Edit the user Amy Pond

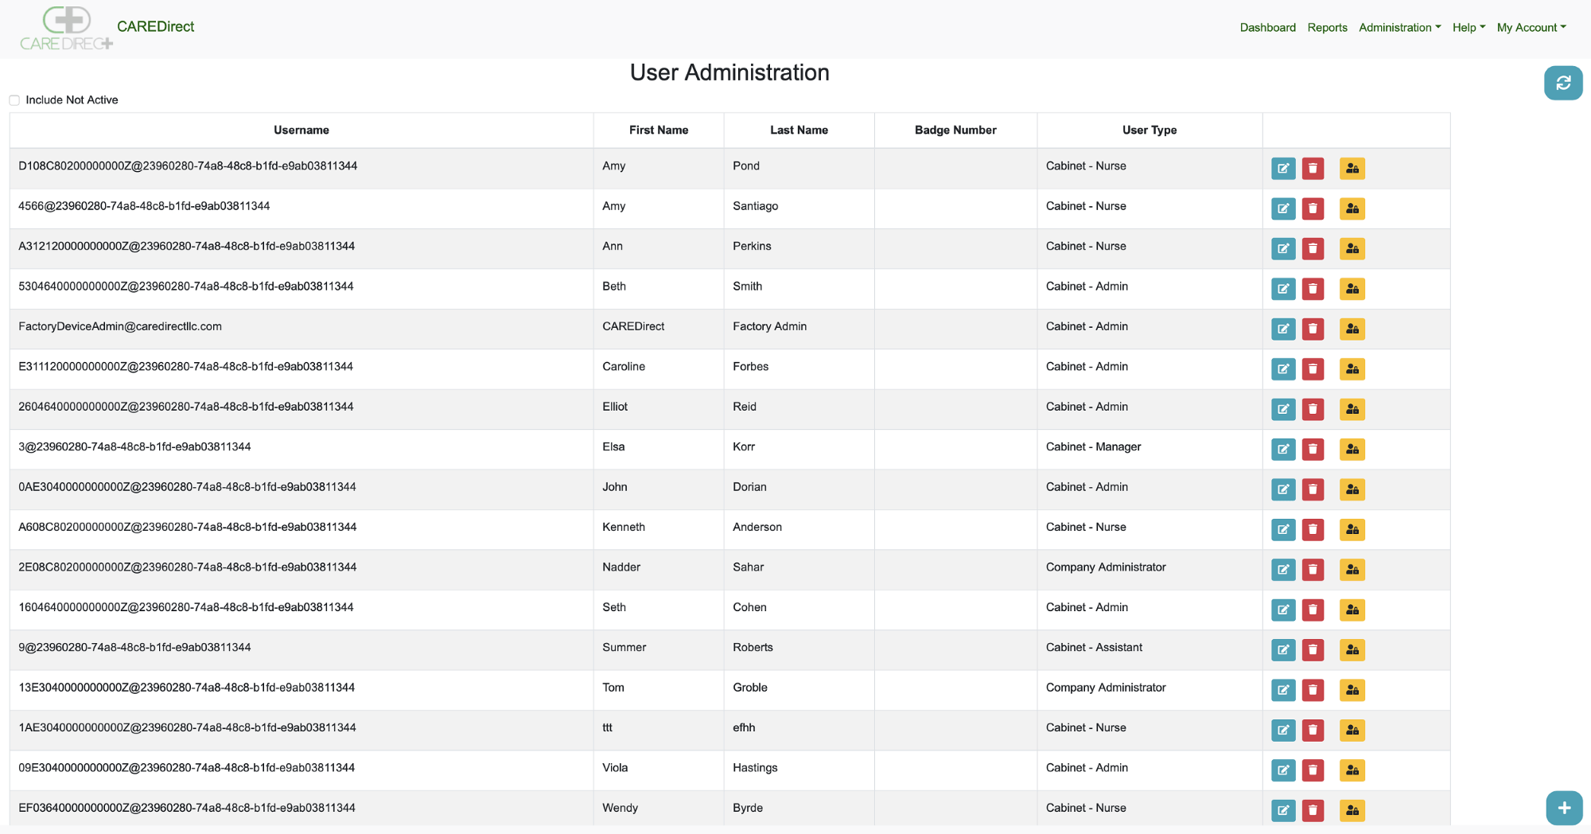coord(1283,168)
